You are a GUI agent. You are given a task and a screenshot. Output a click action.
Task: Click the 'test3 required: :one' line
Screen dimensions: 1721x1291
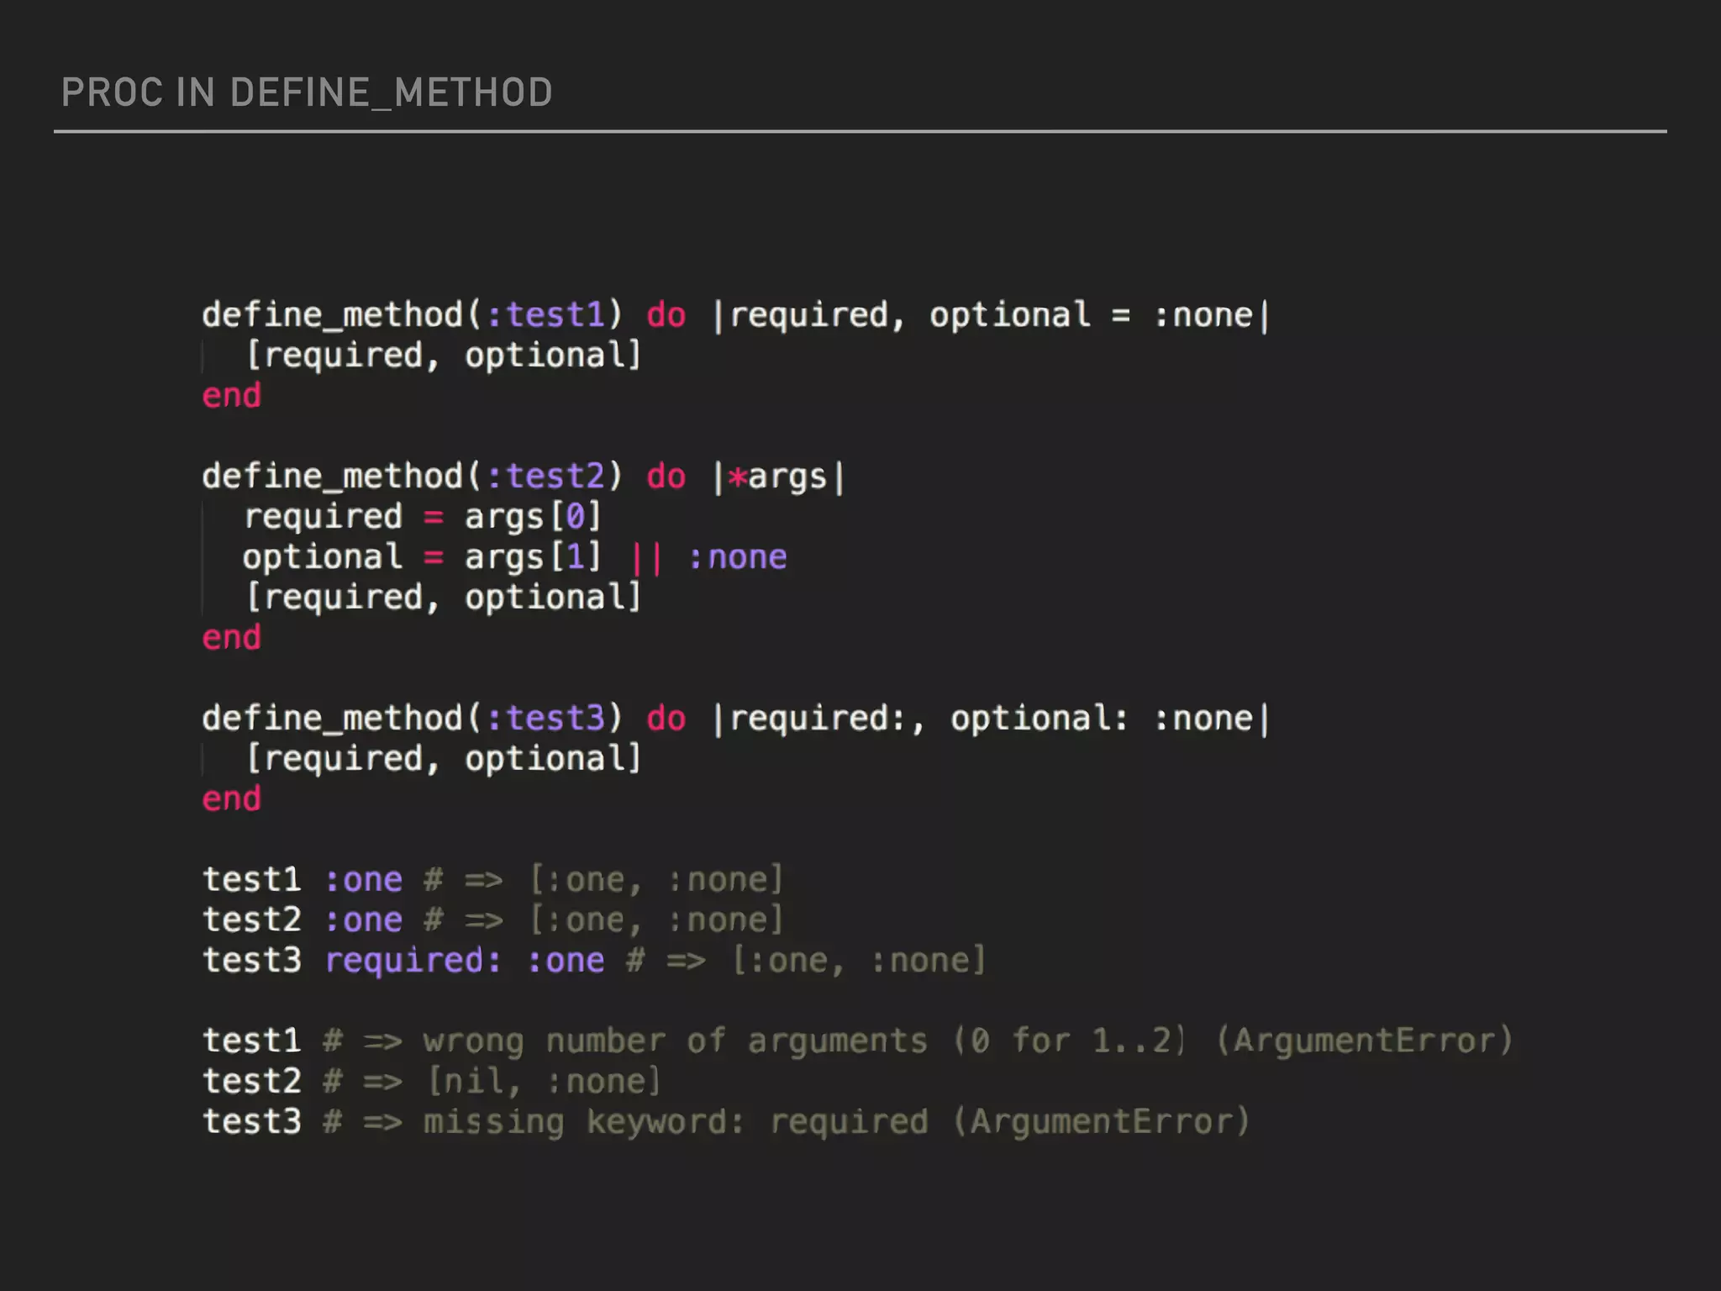point(593,961)
